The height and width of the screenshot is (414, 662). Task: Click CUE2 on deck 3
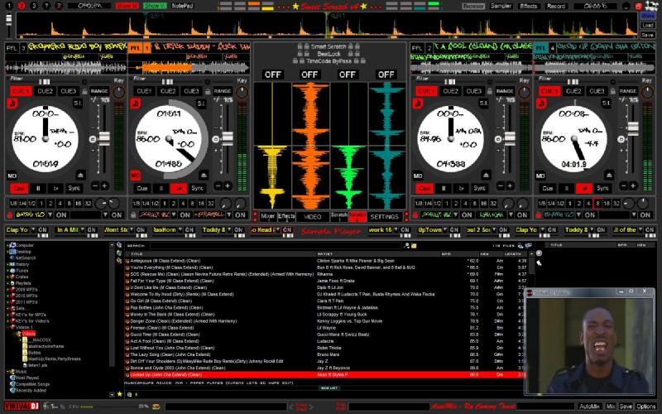click(x=46, y=91)
